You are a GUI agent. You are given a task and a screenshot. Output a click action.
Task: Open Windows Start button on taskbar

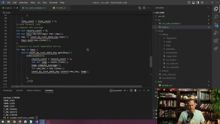[x=3, y=122]
